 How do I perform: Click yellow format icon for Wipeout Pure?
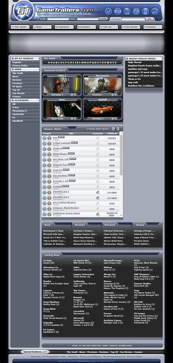coord(49,165)
